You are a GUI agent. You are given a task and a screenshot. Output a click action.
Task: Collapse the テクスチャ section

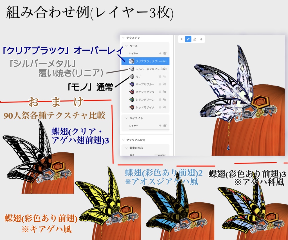123,38
